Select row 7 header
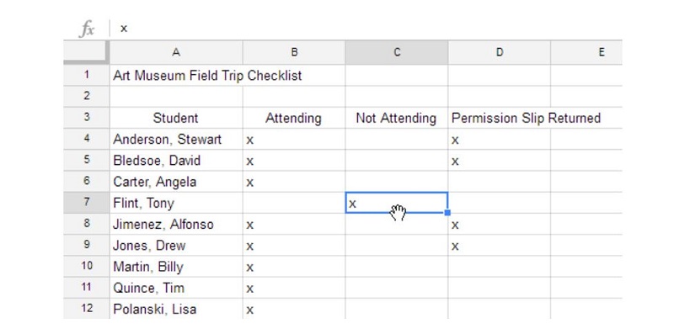 (87, 203)
